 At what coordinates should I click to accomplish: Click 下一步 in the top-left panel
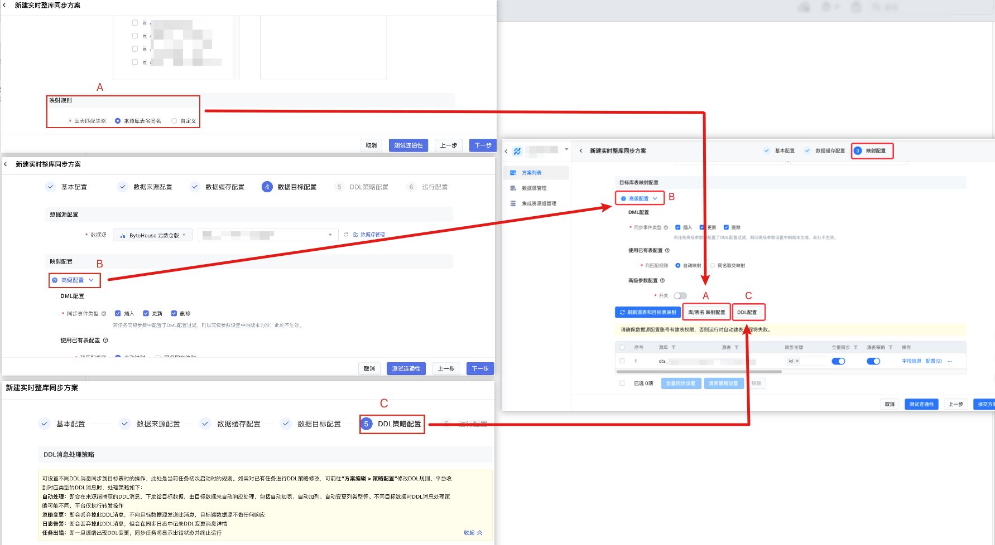tap(483, 145)
